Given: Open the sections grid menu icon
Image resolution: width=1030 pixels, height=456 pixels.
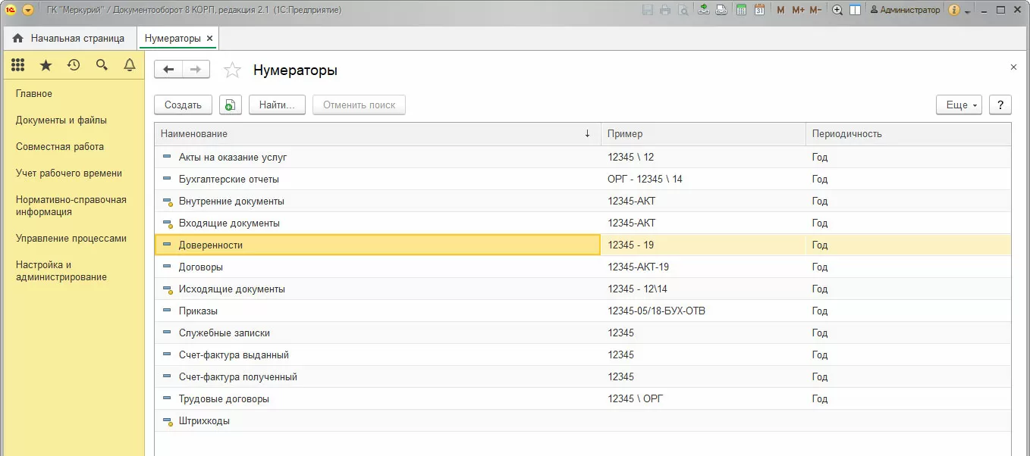Looking at the screenshot, I should click(x=17, y=65).
